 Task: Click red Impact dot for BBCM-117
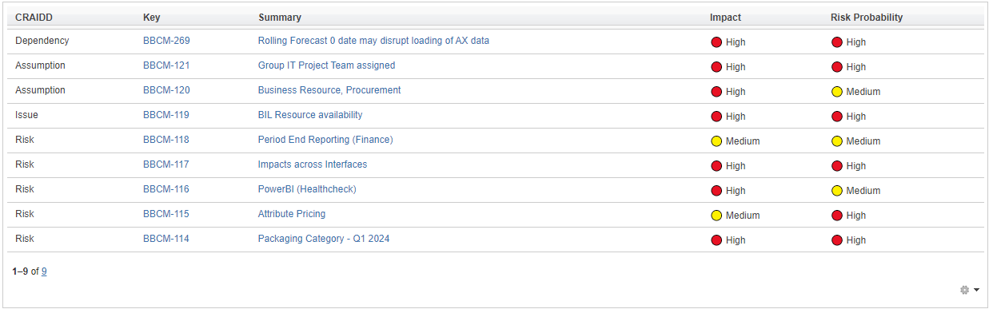coord(716,166)
